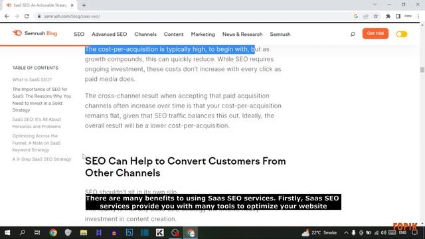The height and width of the screenshot is (239, 425).
Task: Click the semrush.com address bar URL
Action: [72, 16]
